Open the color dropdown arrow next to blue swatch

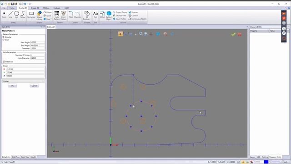(x=270, y=162)
